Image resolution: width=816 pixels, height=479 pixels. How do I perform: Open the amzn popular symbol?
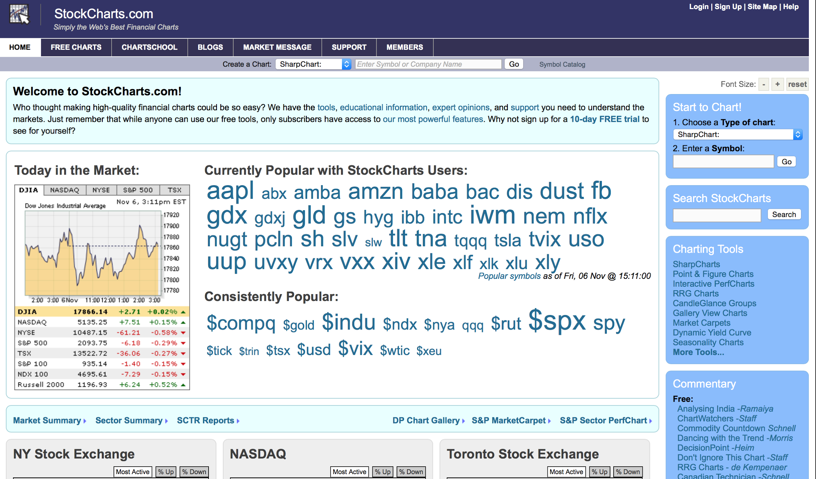[x=376, y=192]
